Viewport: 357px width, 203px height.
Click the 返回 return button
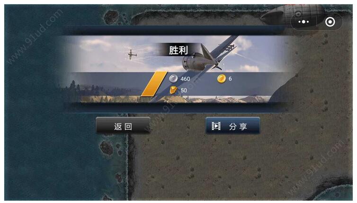click(x=123, y=125)
